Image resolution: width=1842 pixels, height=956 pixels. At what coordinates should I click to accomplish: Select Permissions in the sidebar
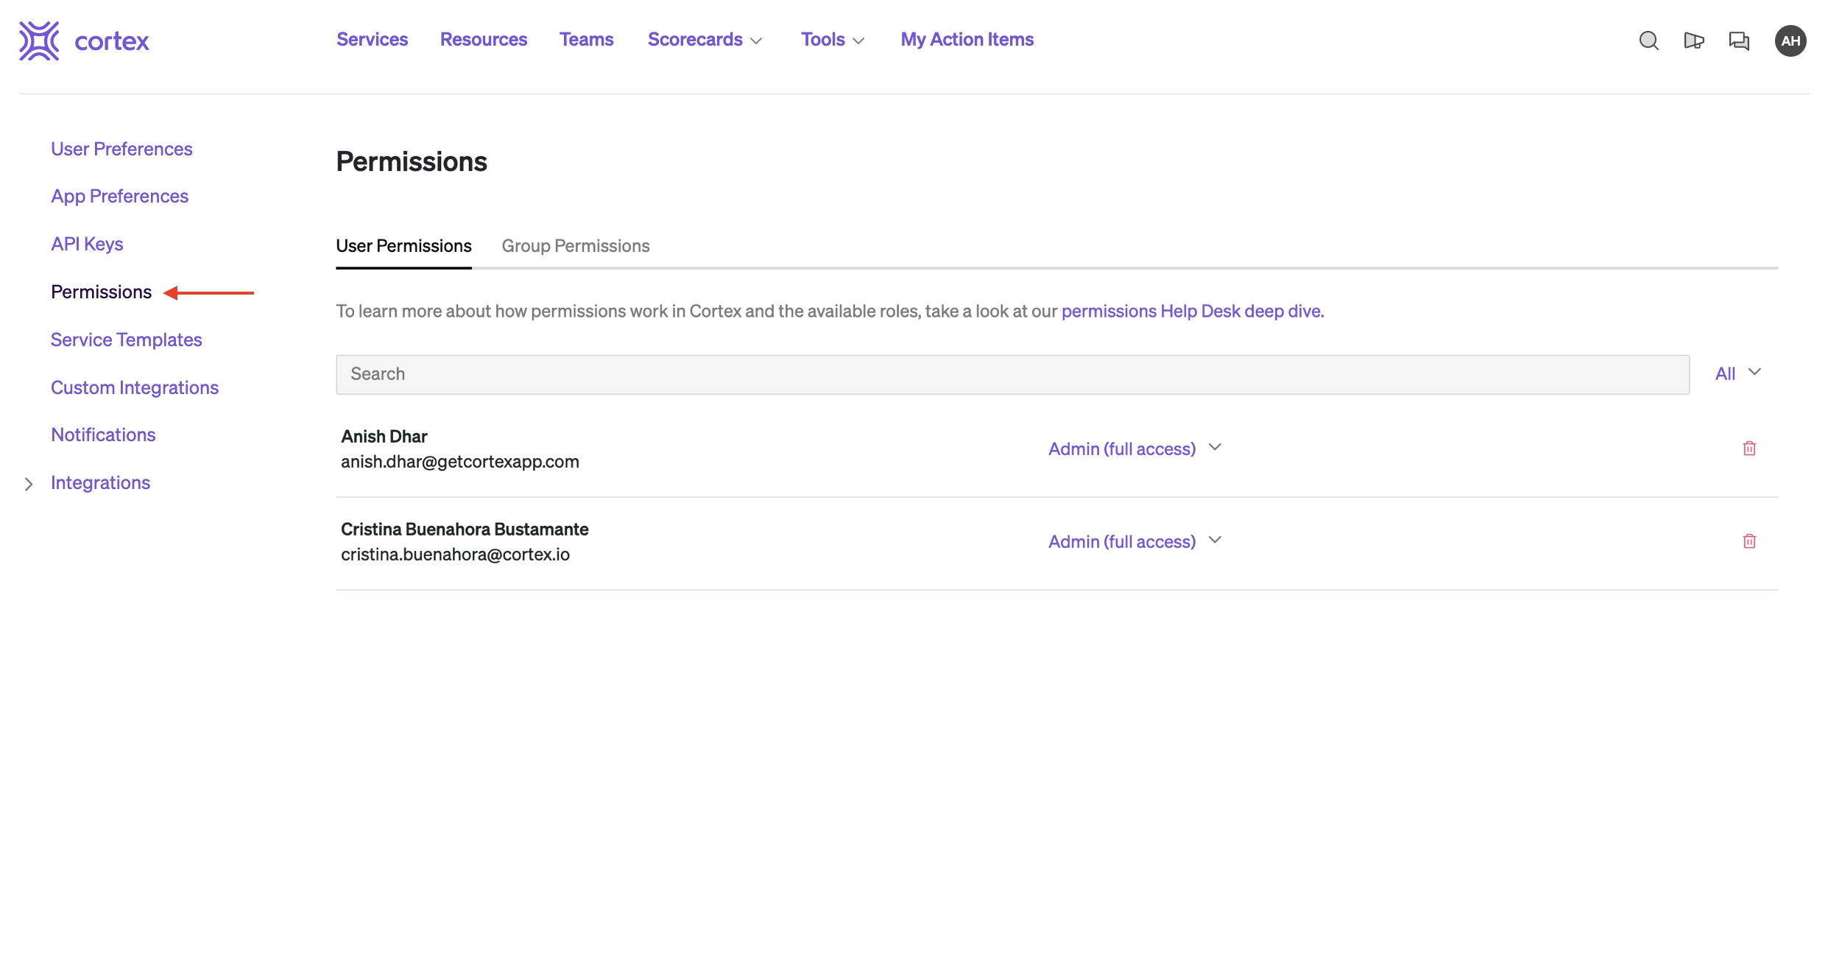tap(101, 292)
